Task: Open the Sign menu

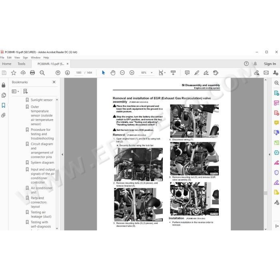Action: coord(25,58)
